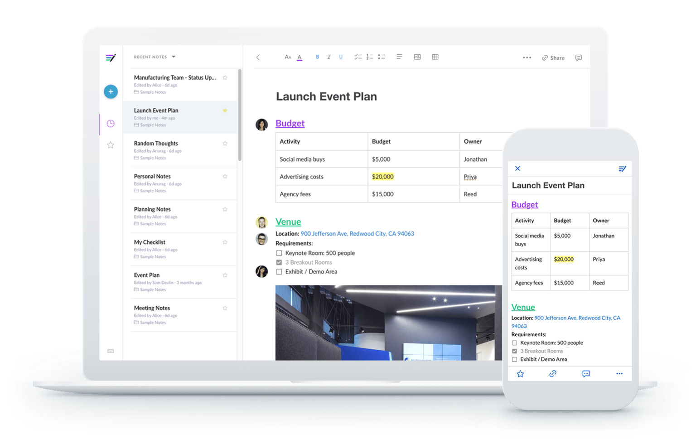Open Meeting Notes note

click(x=180, y=315)
